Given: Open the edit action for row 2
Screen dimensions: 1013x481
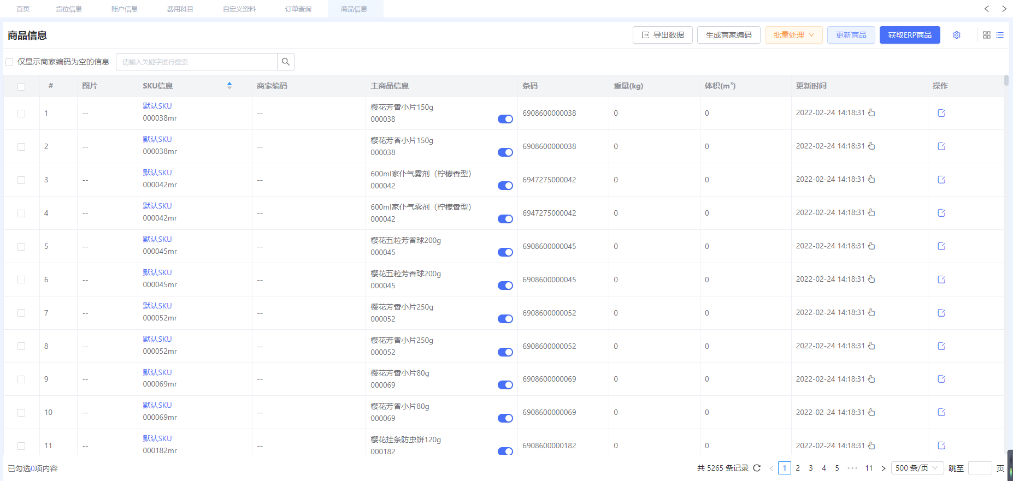Looking at the screenshot, I should 941,146.
